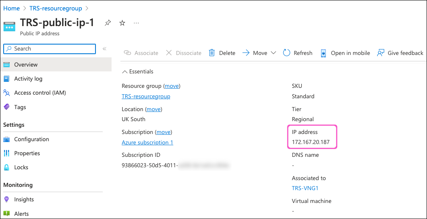Open Azure subscription 1 link
The width and height of the screenshot is (427, 219).
pyautogui.click(x=147, y=142)
